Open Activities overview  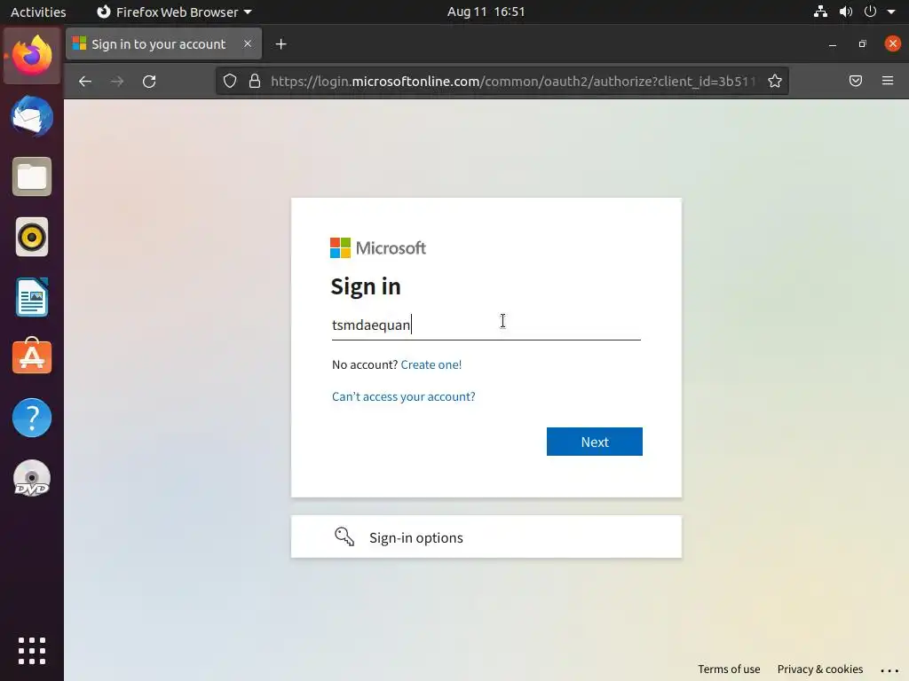click(x=38, y=12)
